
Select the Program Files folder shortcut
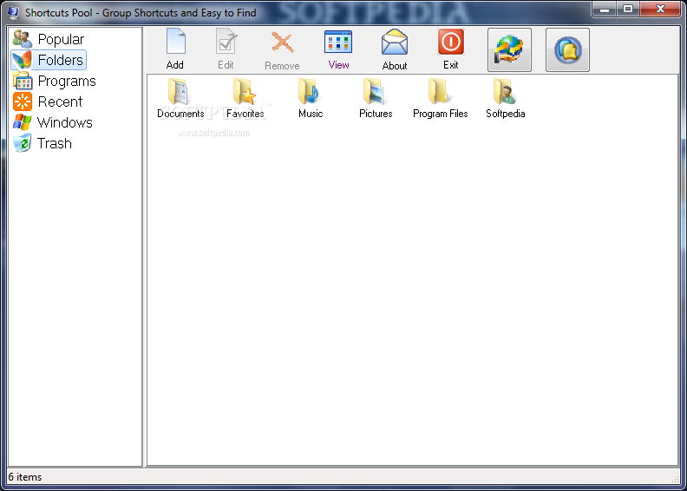click(441, 98)
